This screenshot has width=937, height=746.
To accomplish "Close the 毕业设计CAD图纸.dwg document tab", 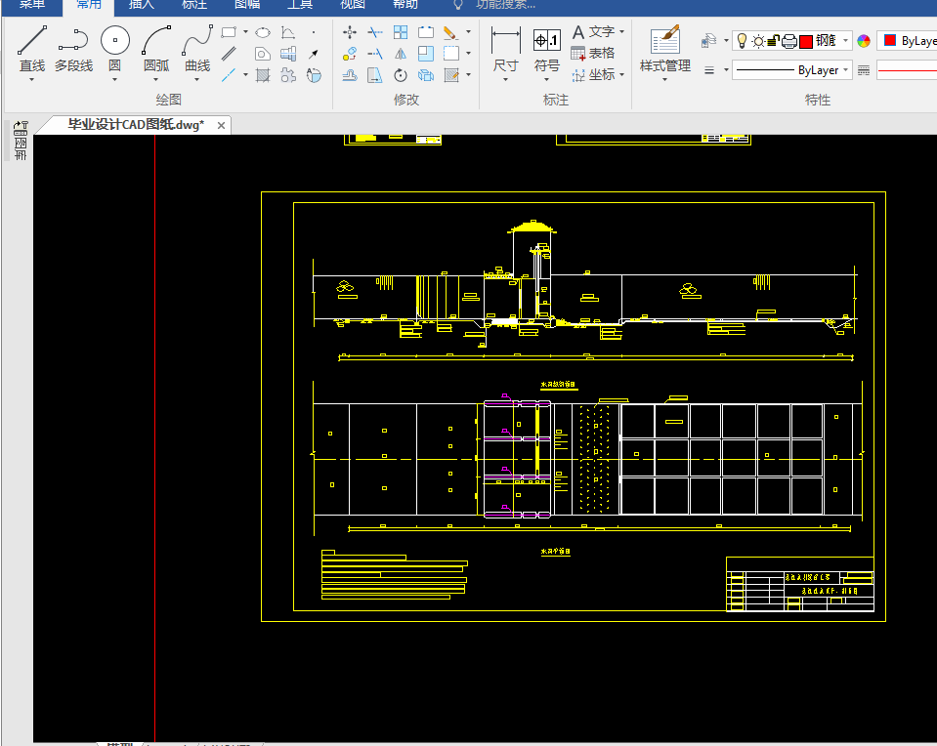I will pos(222,125).
